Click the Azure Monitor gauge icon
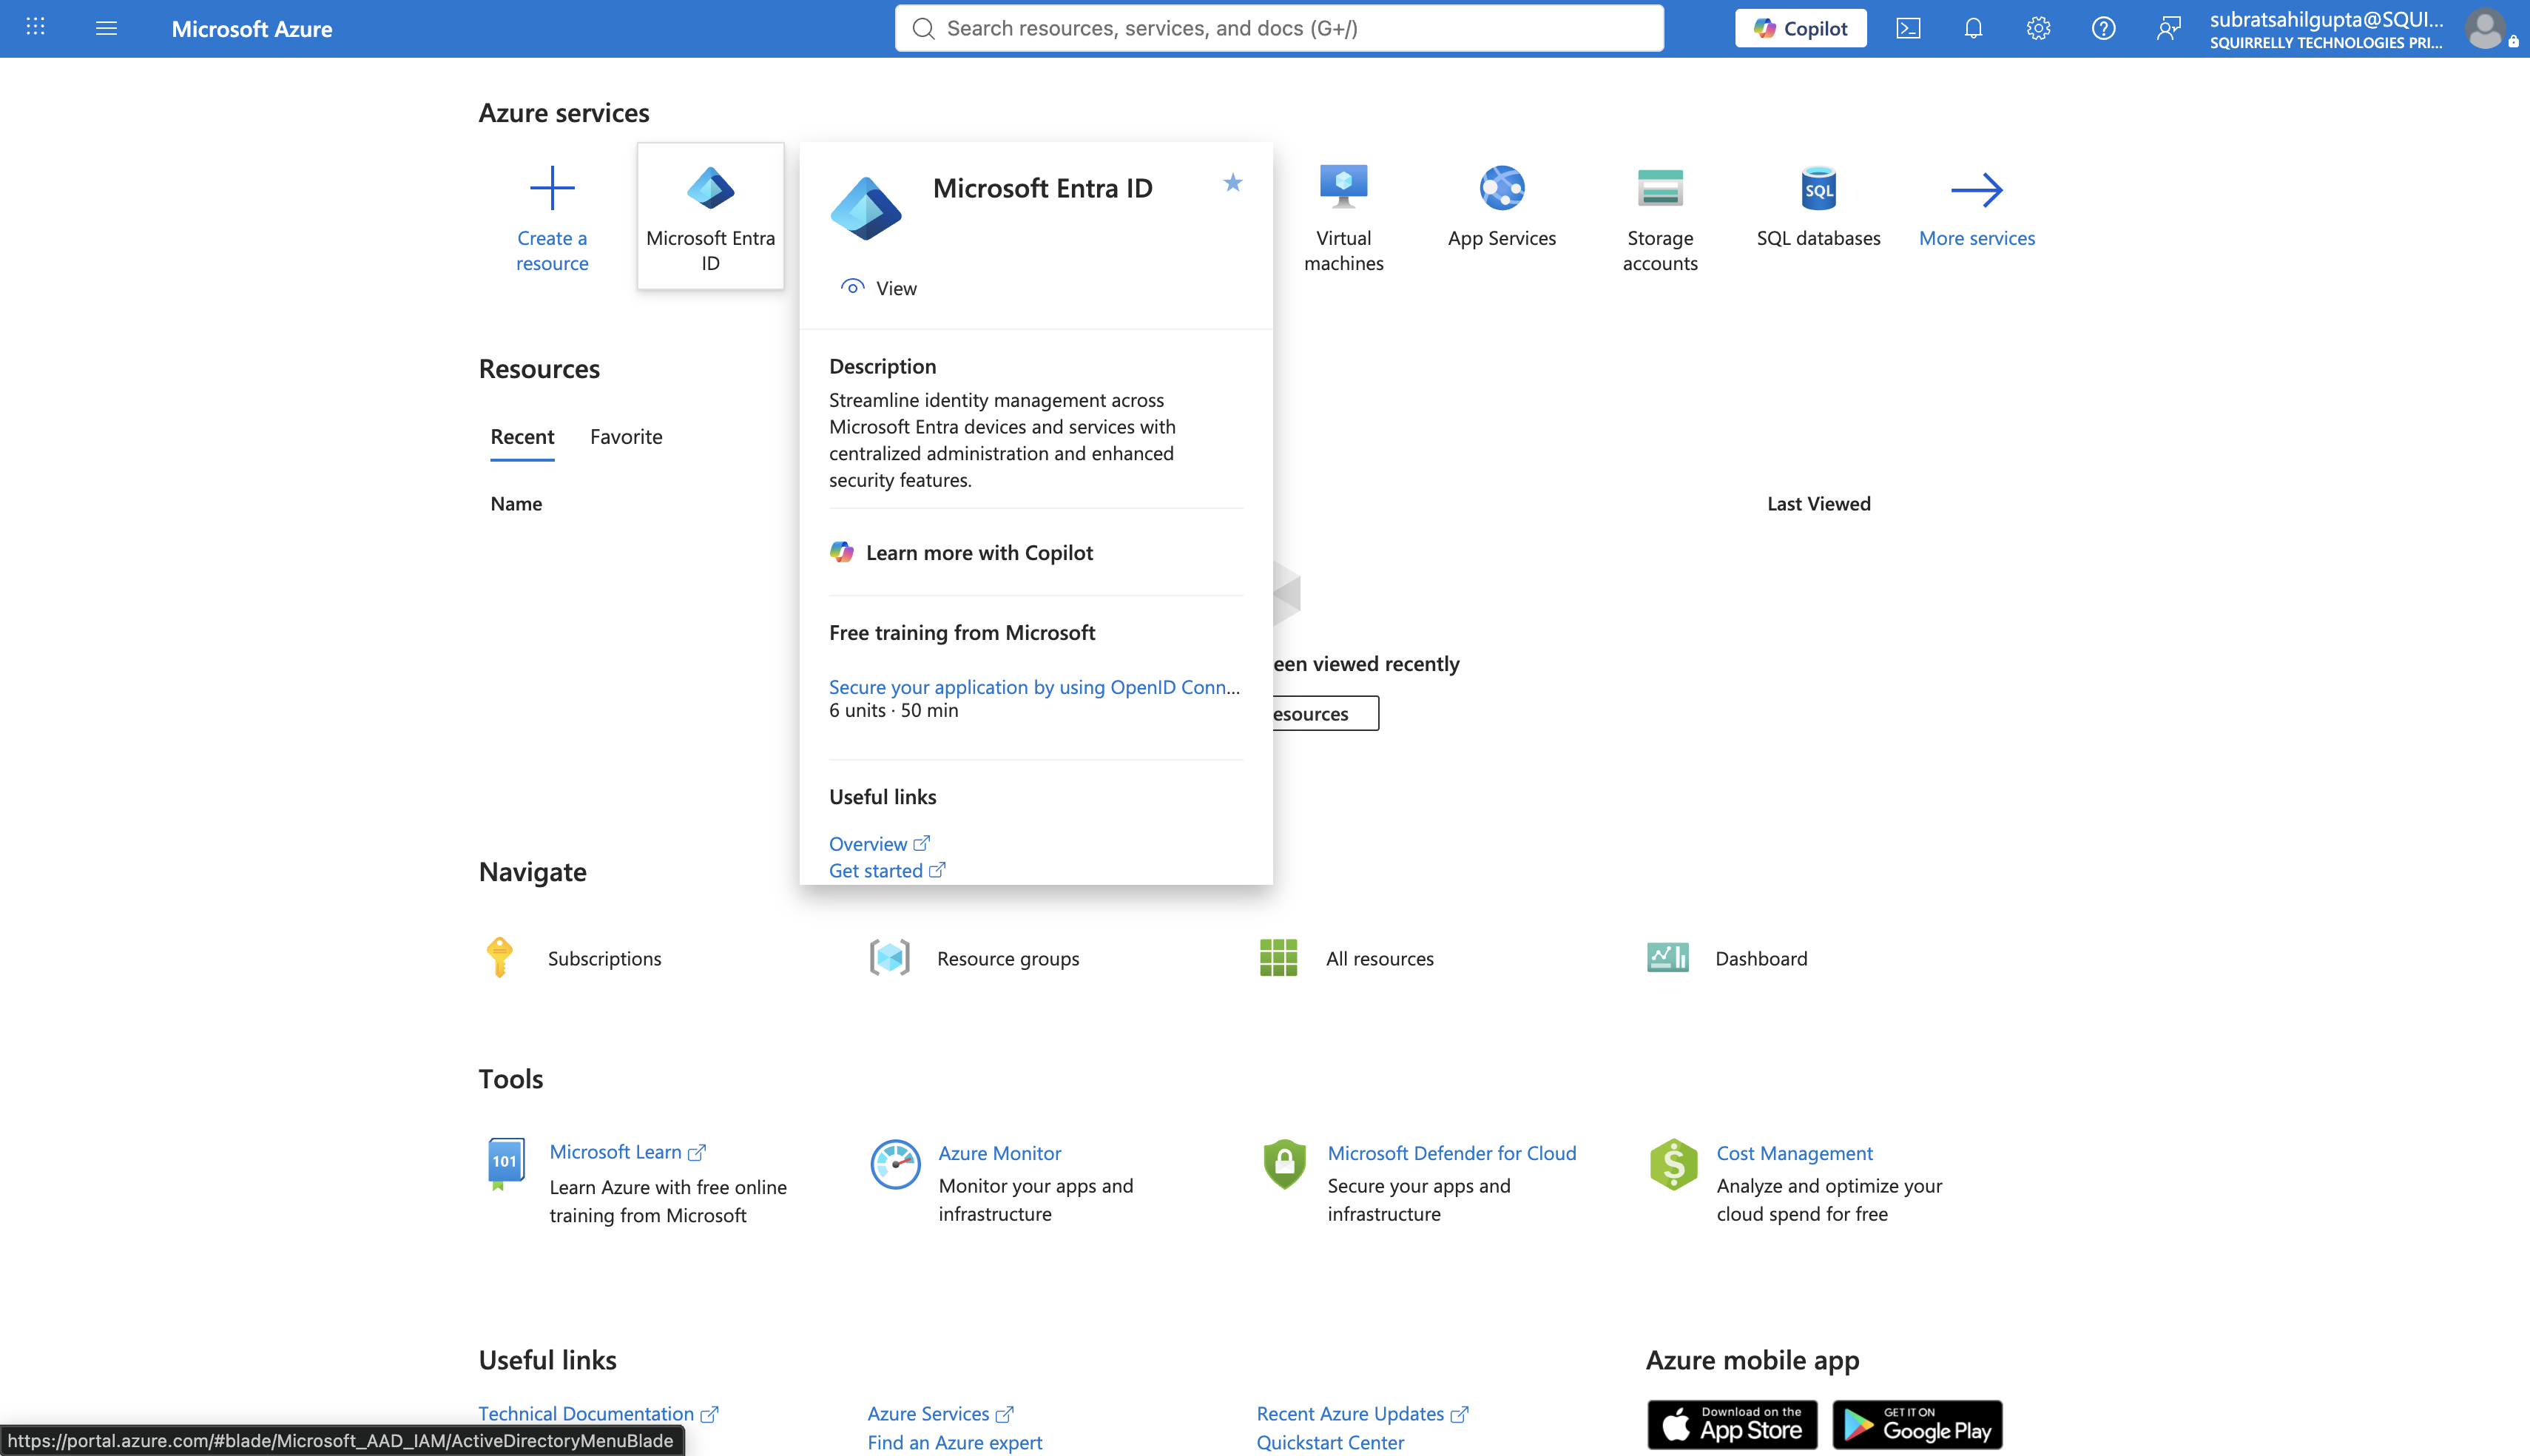Viewport: 2530px width, 1456px height. 894,1164
